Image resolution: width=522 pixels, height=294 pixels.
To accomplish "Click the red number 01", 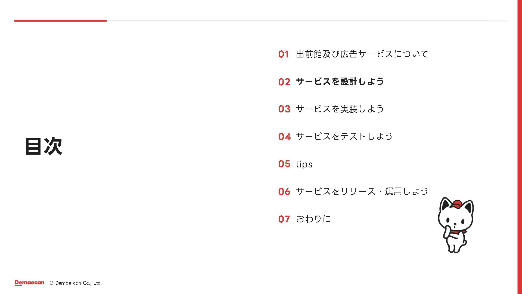I will click(283, 54).
